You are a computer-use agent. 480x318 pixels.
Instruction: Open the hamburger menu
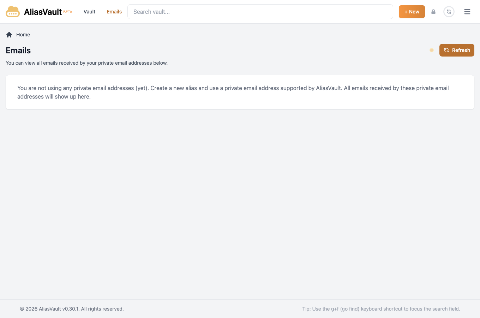[x=467, y=12]
